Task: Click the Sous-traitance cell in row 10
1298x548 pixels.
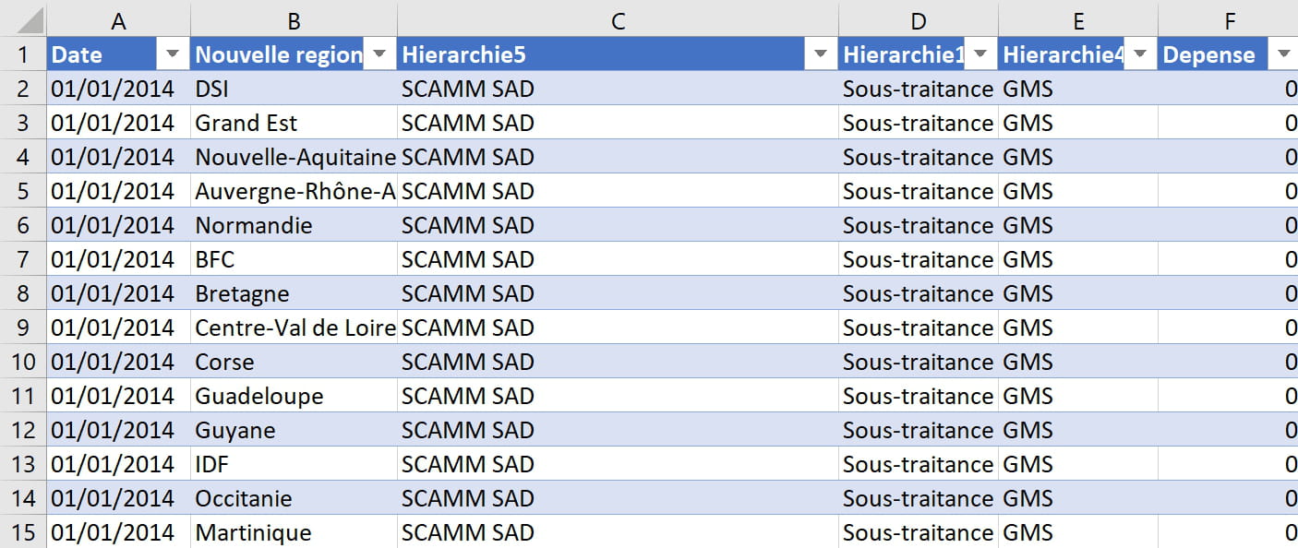Action: click(918, 362)
